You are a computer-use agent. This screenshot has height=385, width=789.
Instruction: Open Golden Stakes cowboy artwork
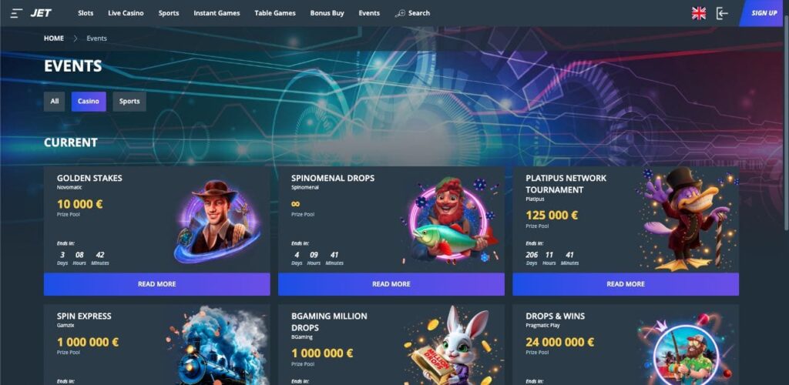click(x=217, y=221)
